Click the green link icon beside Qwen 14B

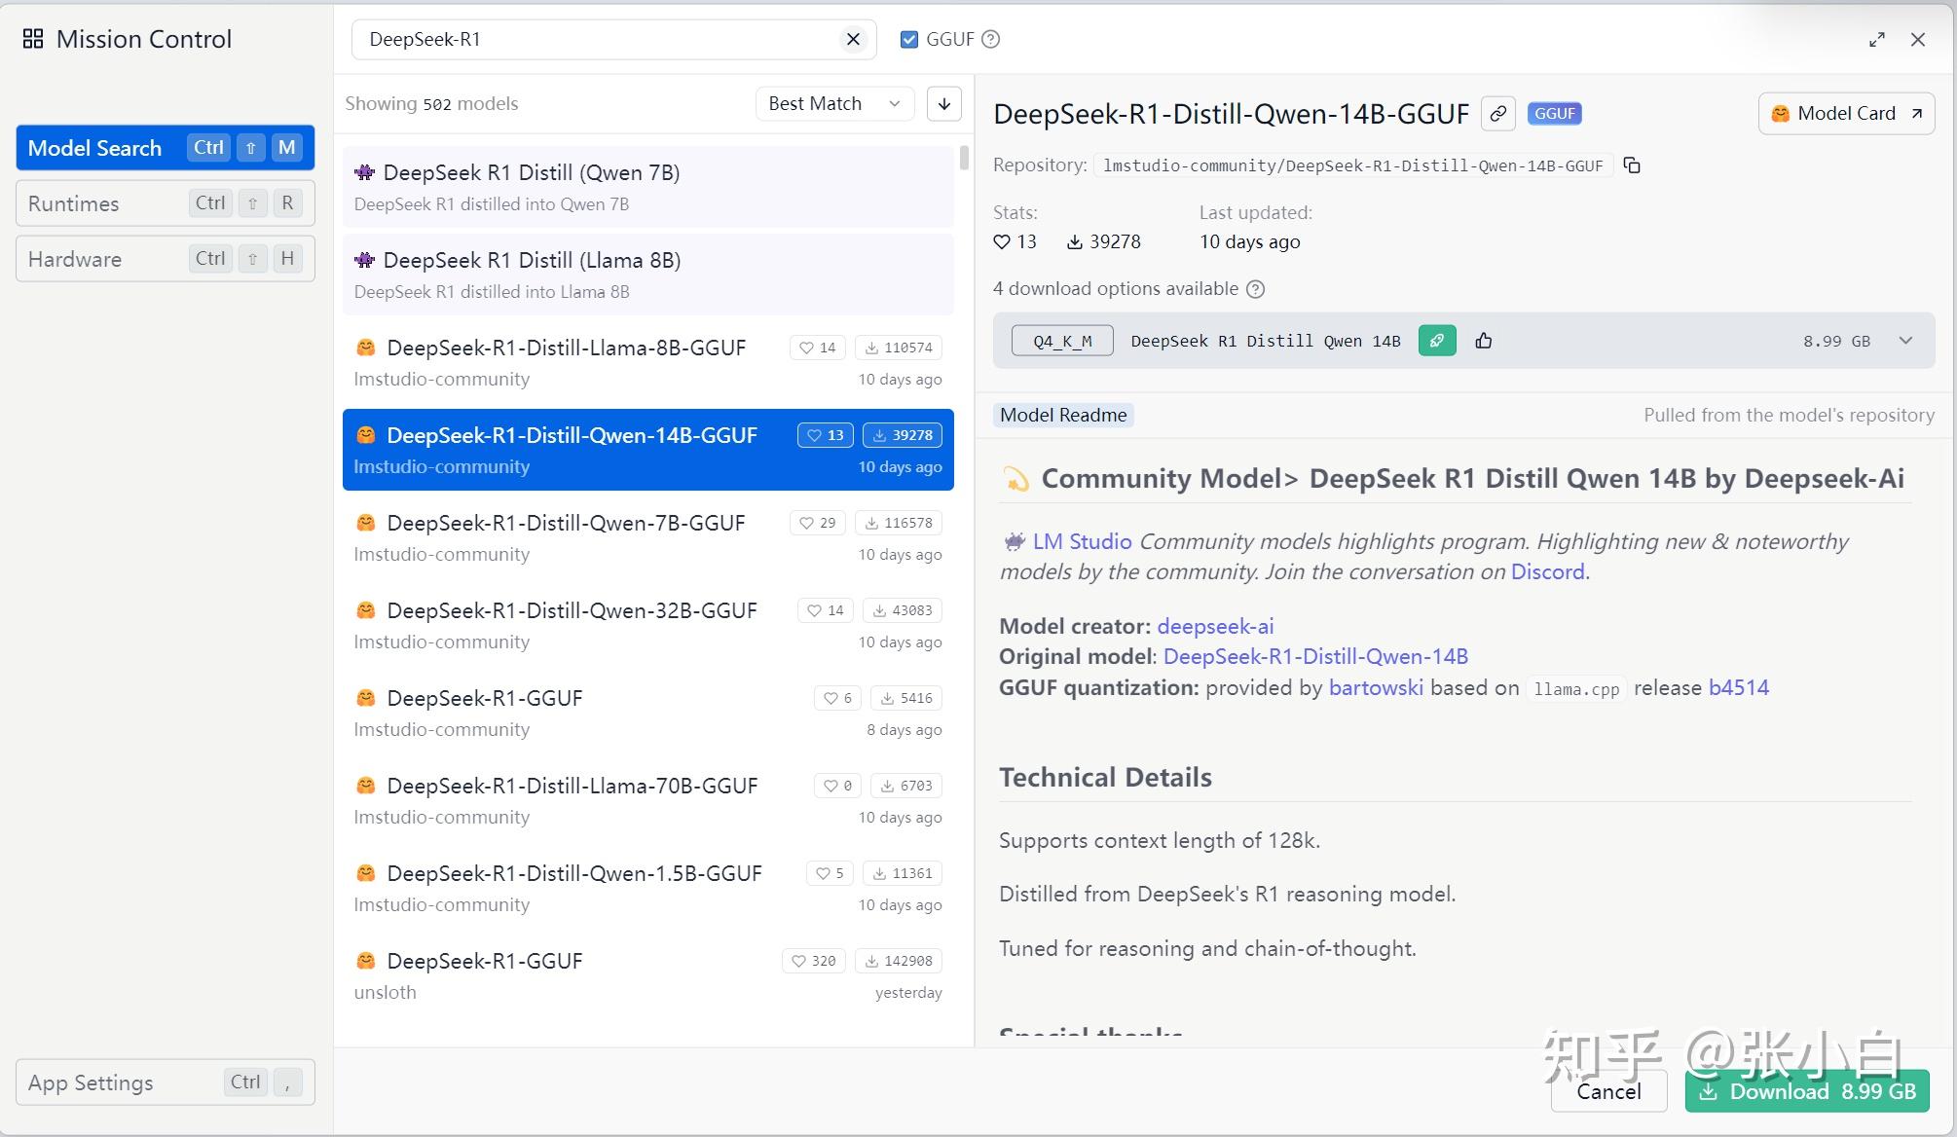point(1437,341)
